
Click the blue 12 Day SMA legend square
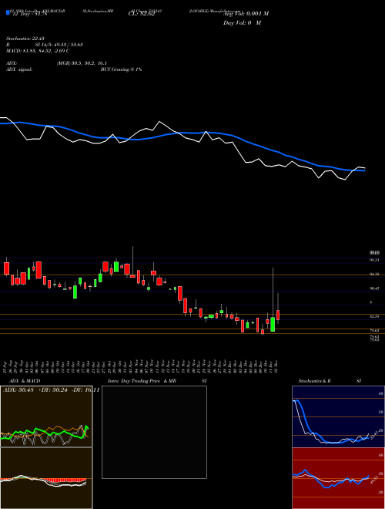(8, 12)
